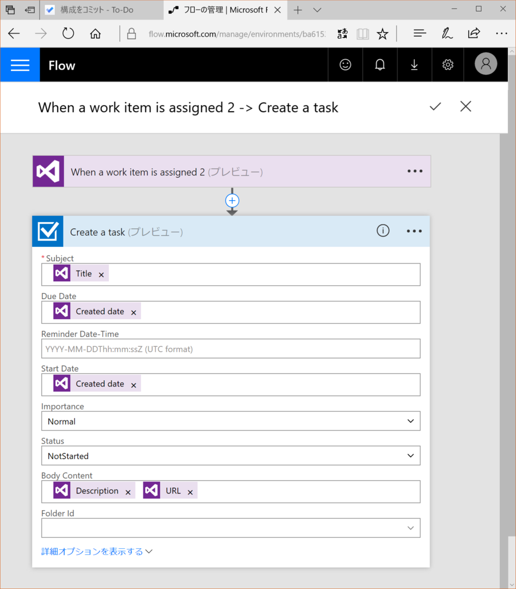Viewport: 516px width, 589px height.
Task: Click the Make a web note pen icon
Action: coord(447,34)
